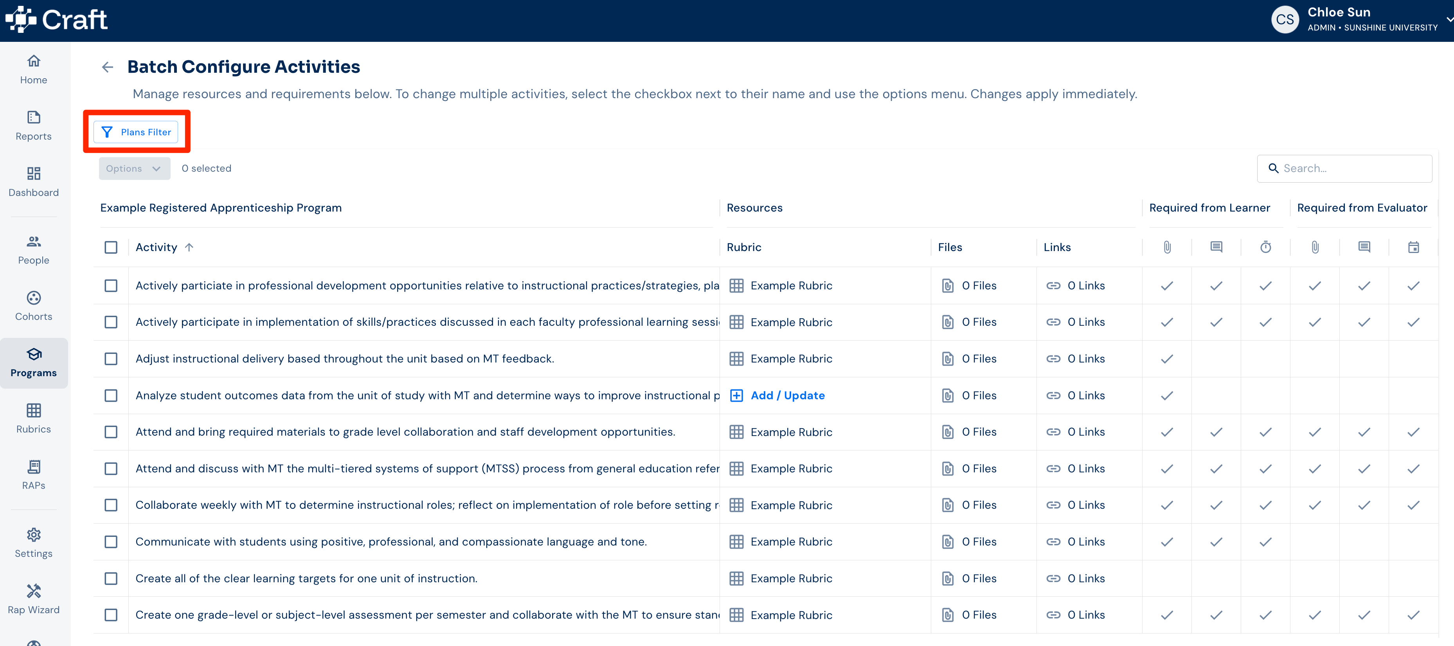Select checkbox for 'Adjust instructional delivery' row
This screenshot has width=1454, height=646.
(111, 359)
